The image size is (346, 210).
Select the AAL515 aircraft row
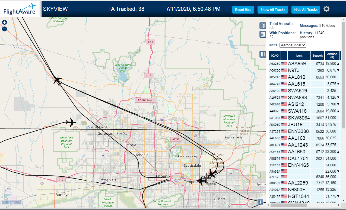coord(304,84)
